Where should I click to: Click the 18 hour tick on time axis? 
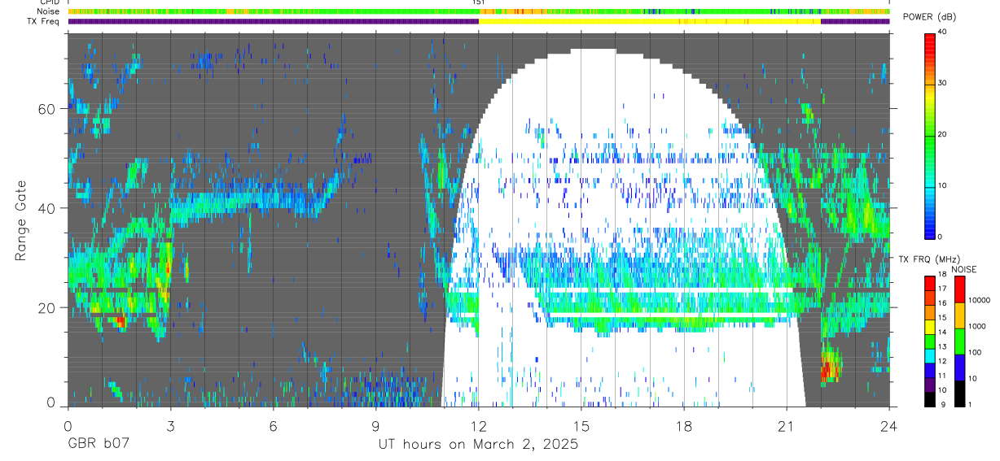pyautogui.click(x=683, y=425)
